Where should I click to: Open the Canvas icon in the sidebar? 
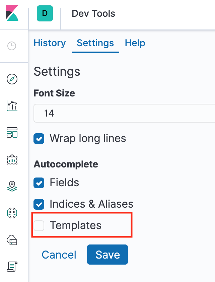(11, 159)
